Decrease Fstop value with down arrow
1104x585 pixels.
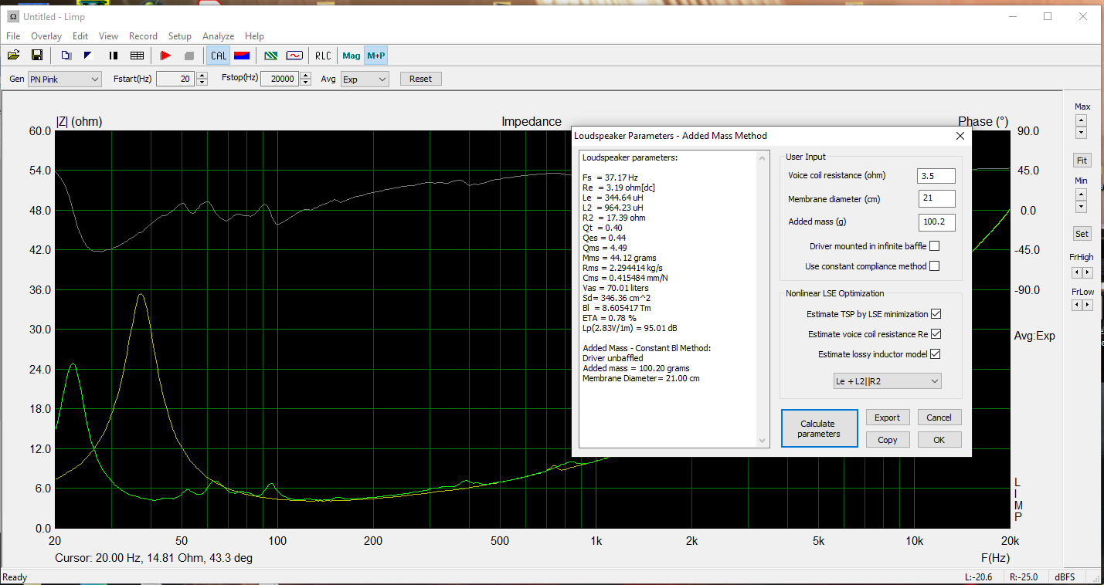[306, 83]
